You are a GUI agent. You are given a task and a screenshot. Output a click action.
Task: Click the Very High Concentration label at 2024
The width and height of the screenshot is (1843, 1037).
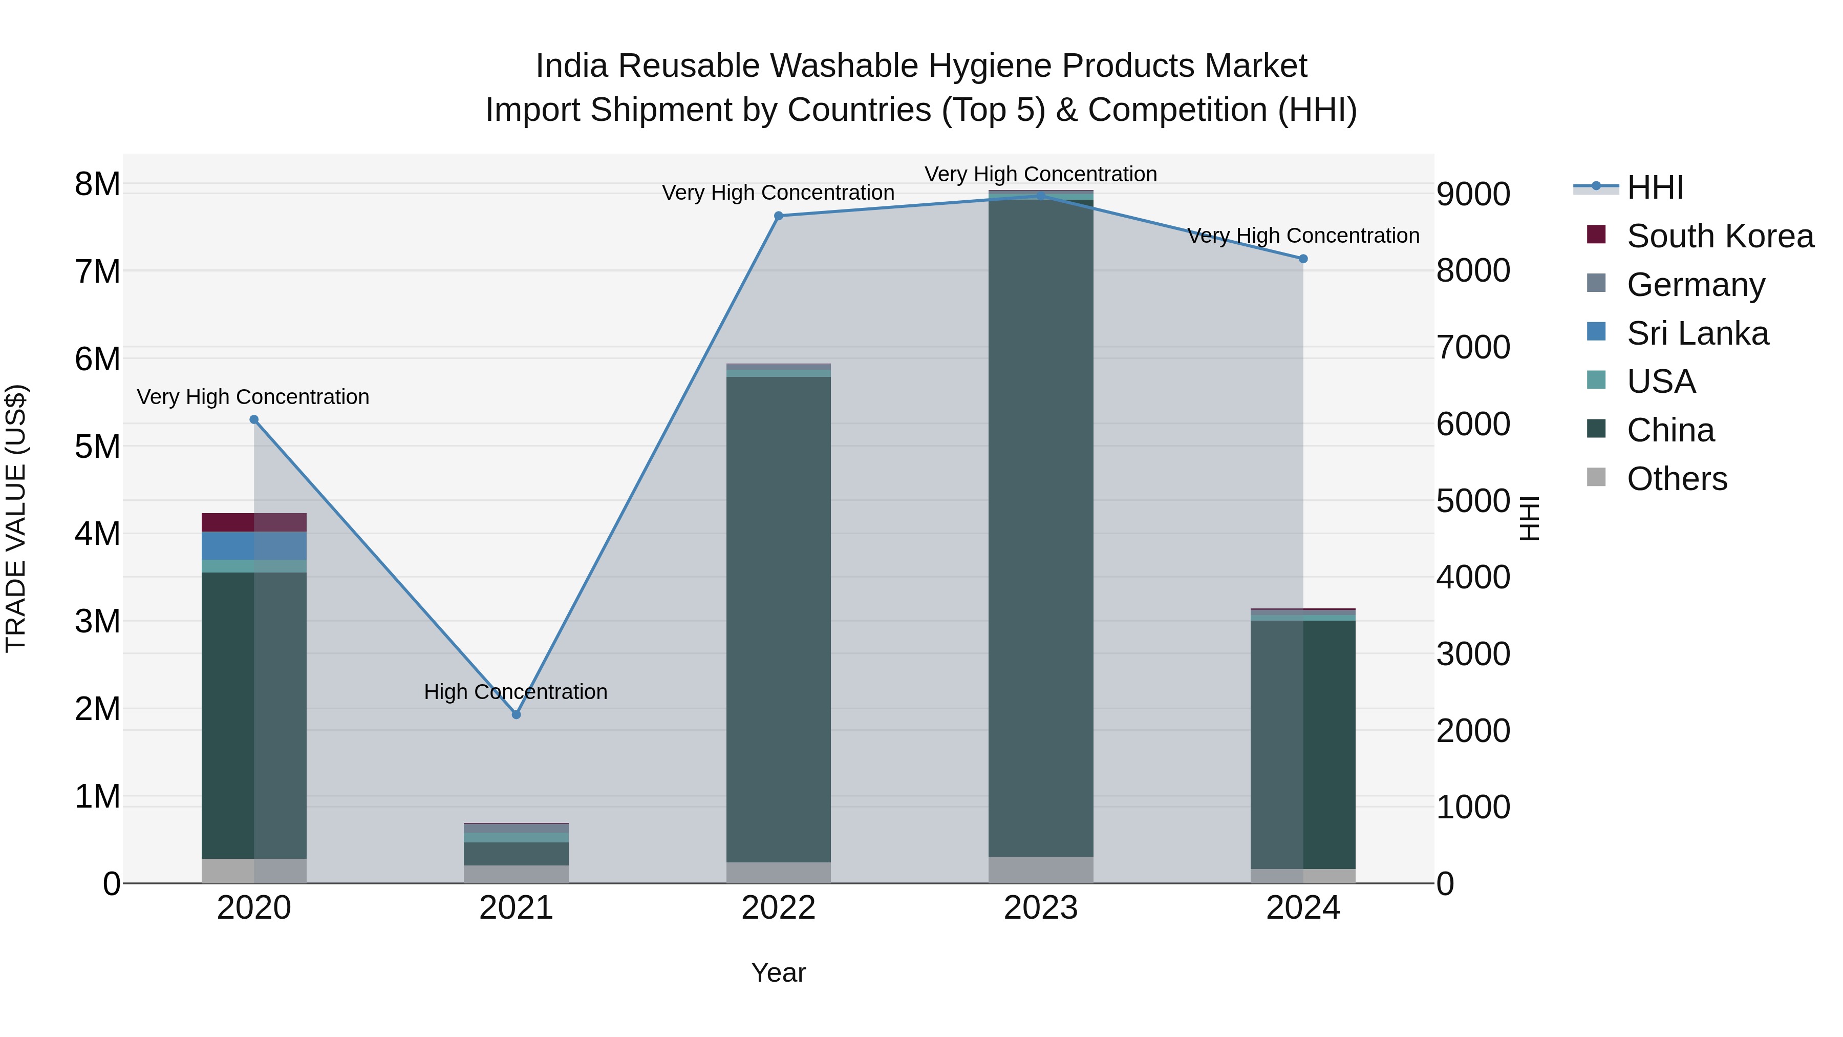[1303, 236]
